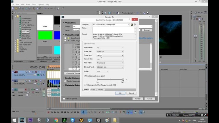Switch to the Project tab in Custom Settings
The width and height of the screenshot is (219, 123).
(x=101, y=90)
